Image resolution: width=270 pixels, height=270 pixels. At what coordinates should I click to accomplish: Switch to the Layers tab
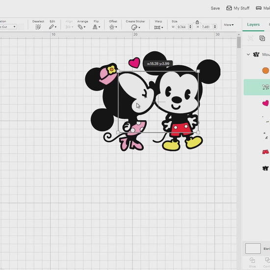[253, 25]
